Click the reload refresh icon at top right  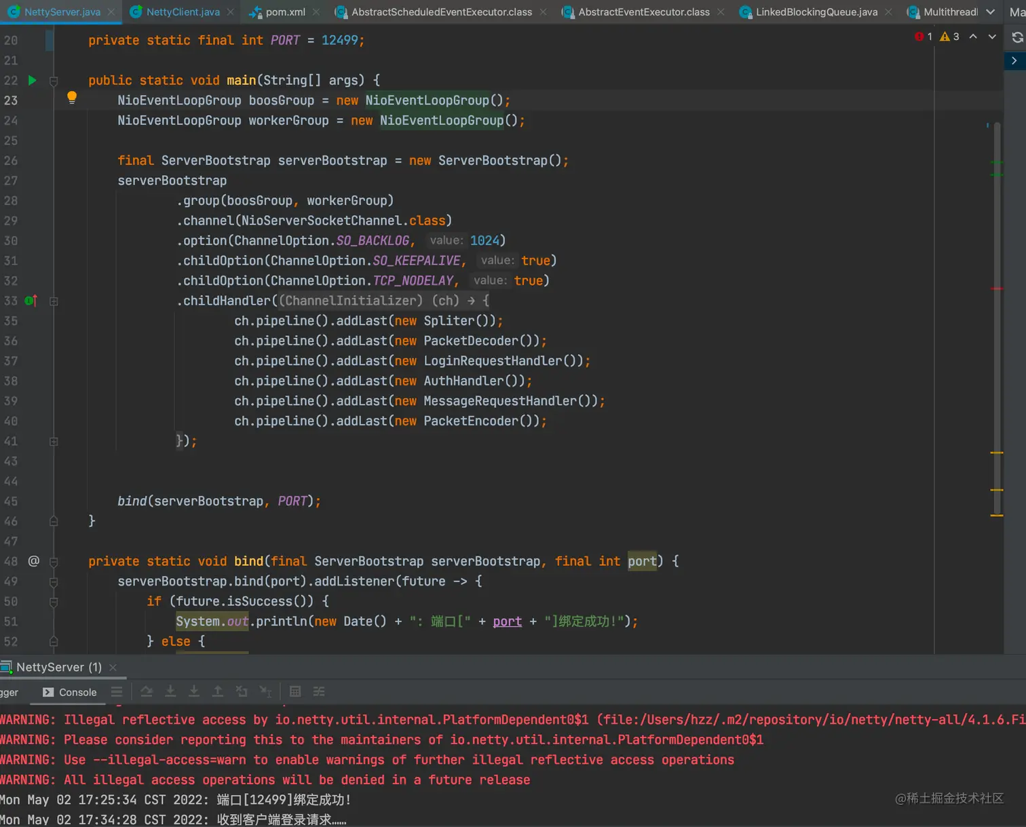click(1017, 37)
